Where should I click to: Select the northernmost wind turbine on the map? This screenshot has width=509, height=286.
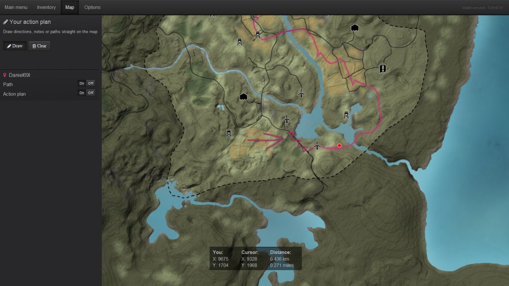pos(301,93)
